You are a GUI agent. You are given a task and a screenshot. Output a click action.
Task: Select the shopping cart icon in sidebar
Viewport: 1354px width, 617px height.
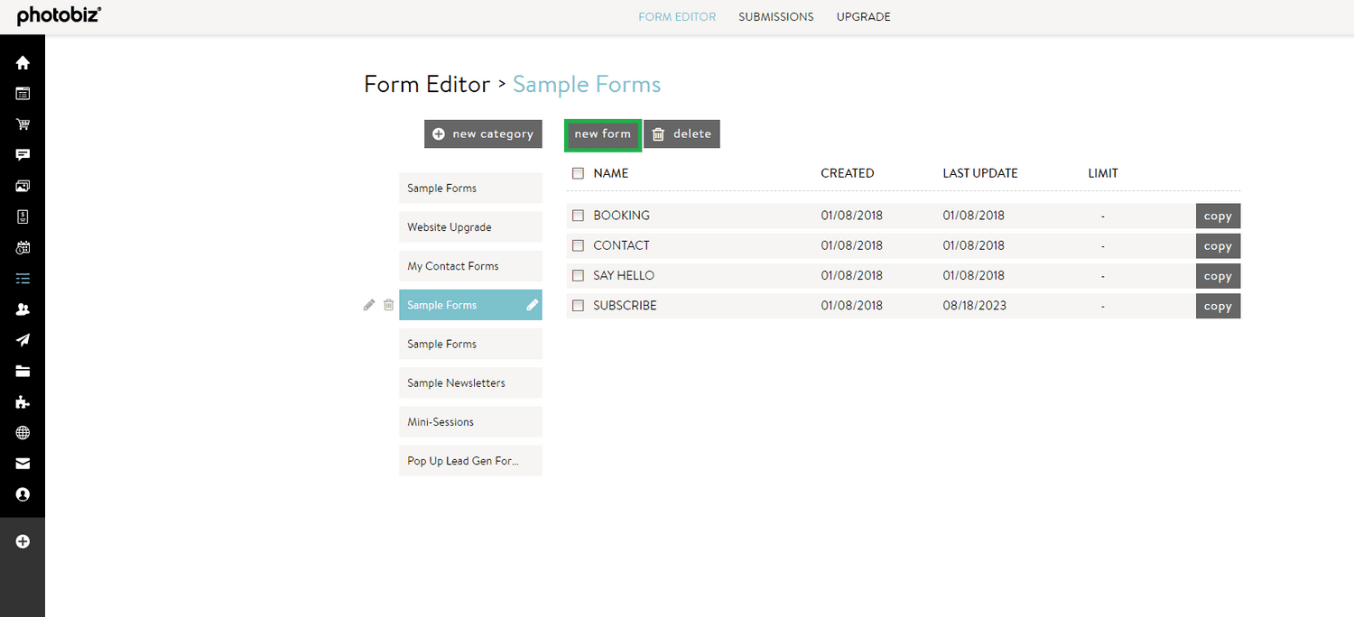[22, 124]
